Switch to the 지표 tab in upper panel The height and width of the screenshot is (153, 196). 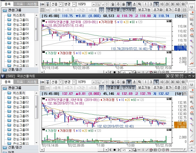click(x=20, y=4)
